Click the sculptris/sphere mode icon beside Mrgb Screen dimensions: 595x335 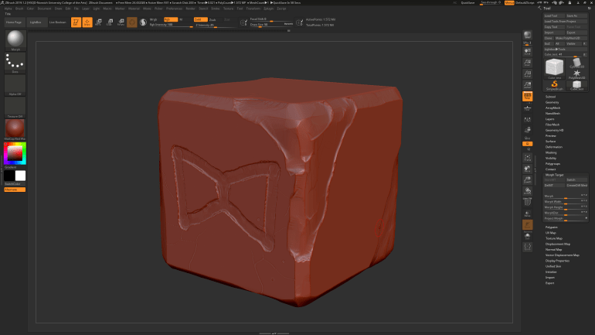143,22
